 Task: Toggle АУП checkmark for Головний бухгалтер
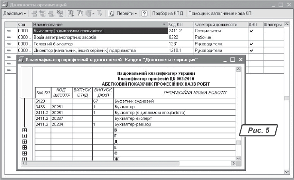(251, 44)
